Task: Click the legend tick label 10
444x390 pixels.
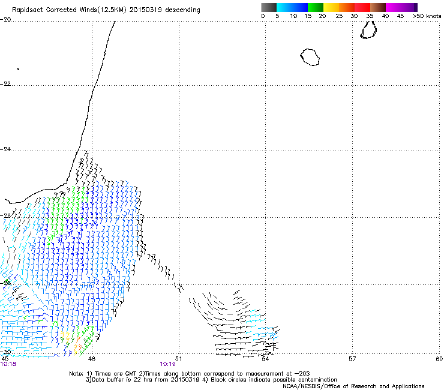Action: tap(293, 16)
